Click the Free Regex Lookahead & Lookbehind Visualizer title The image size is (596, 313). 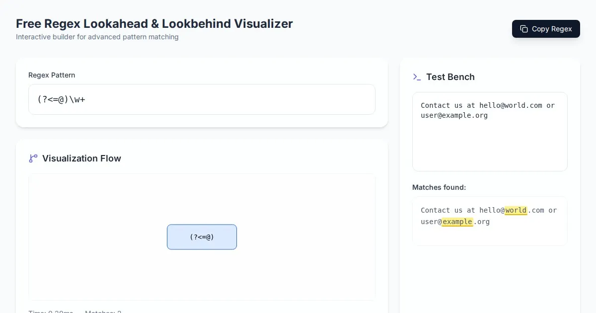(154, 23)
